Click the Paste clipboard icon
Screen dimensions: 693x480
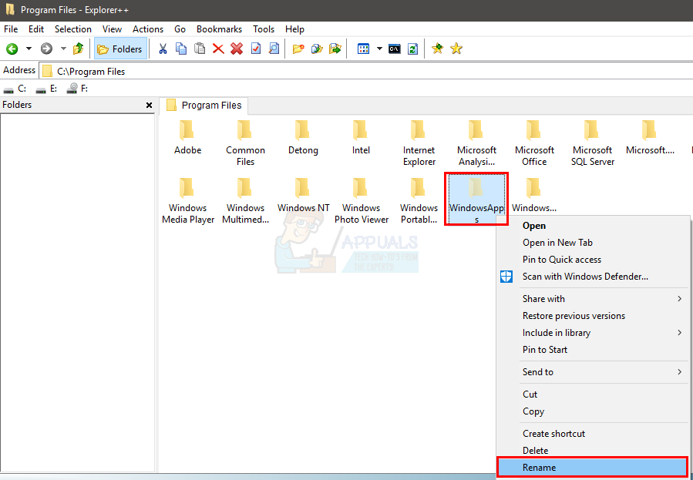pos(200,49)
